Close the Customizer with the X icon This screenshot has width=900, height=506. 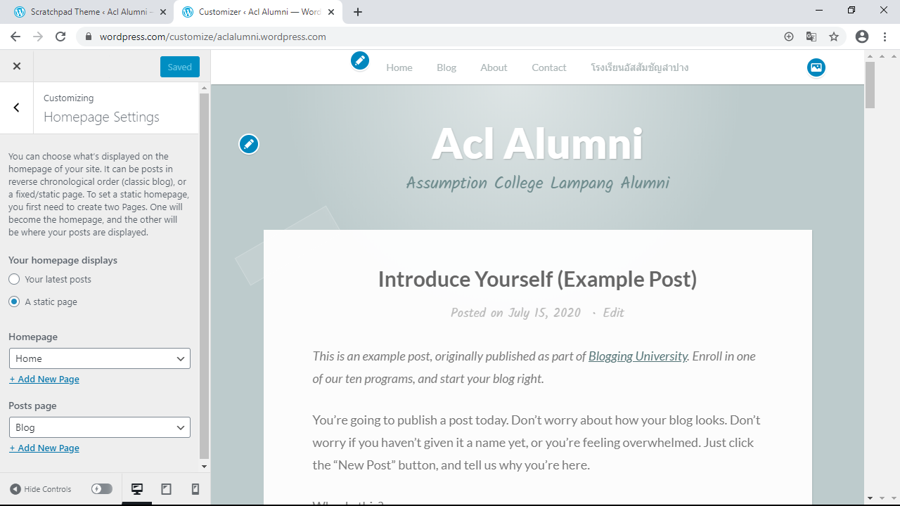point(17,66)
